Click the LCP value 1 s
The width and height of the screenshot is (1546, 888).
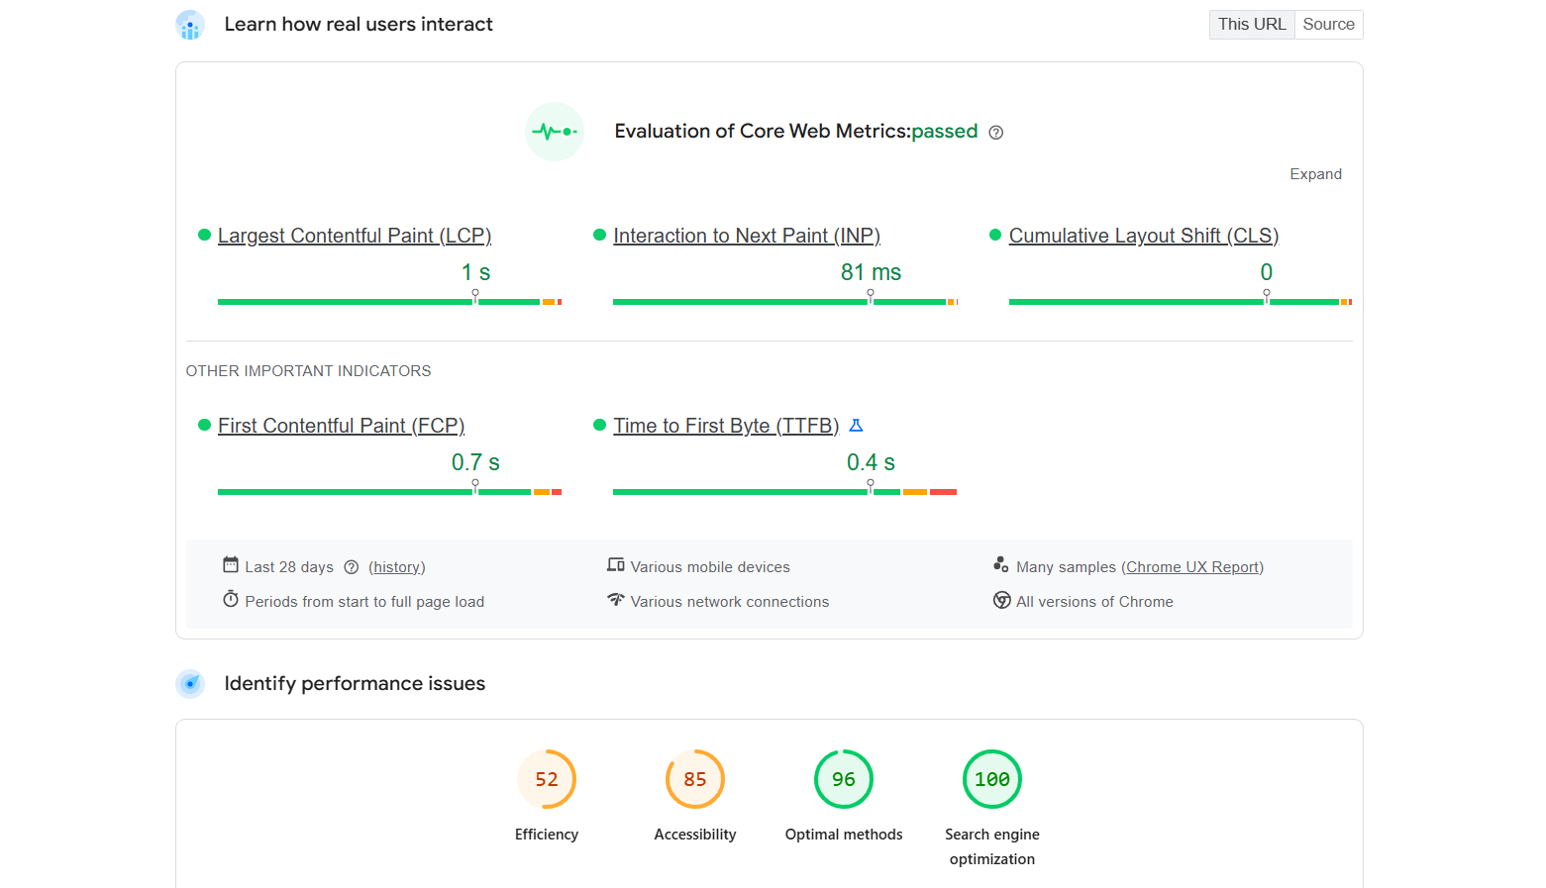[x=475, y=272]
